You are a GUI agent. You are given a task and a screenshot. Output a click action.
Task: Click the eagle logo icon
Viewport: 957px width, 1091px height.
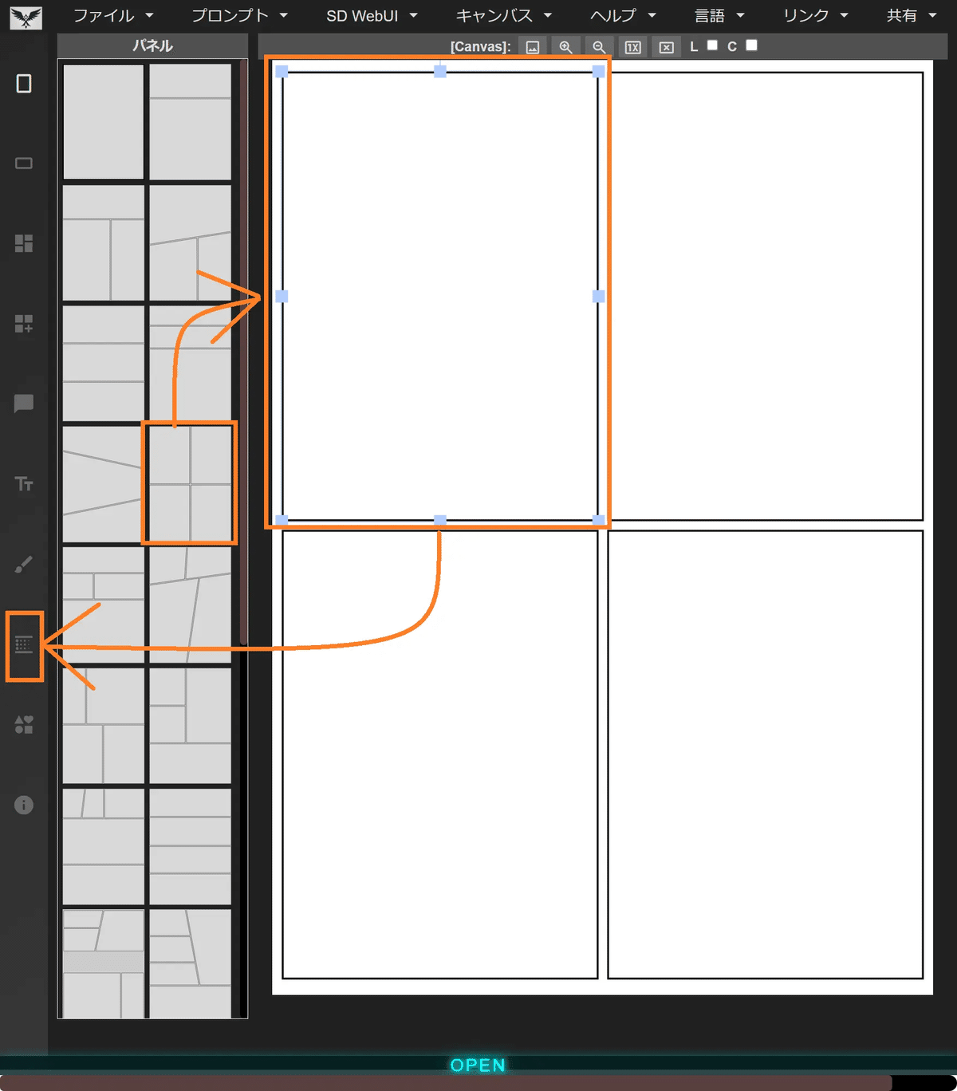coord(26,17)
